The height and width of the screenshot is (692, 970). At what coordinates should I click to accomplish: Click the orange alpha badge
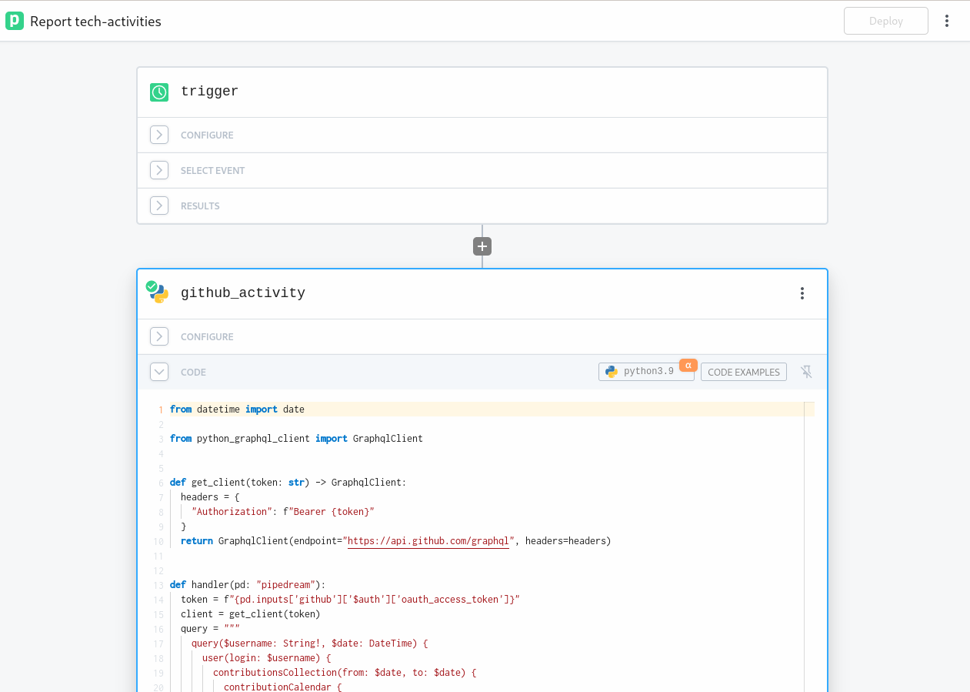coord(688,365)
